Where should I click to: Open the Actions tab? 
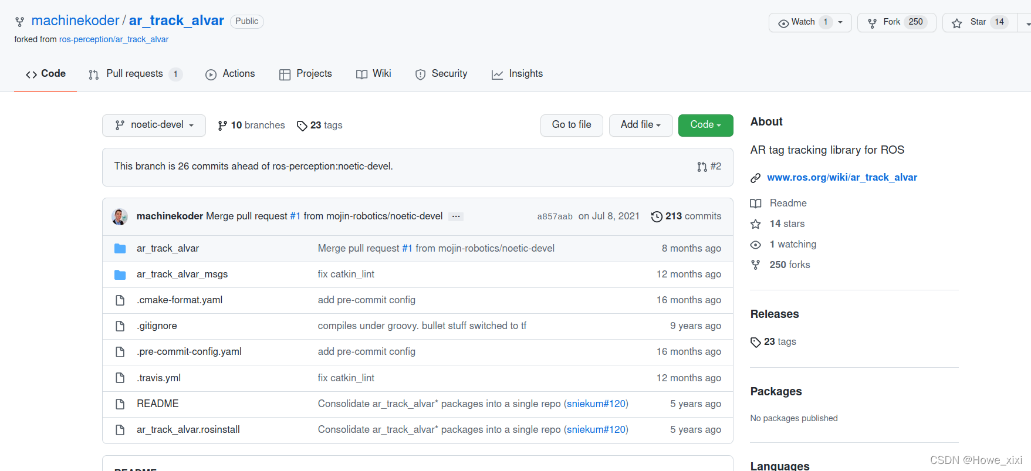230,74
